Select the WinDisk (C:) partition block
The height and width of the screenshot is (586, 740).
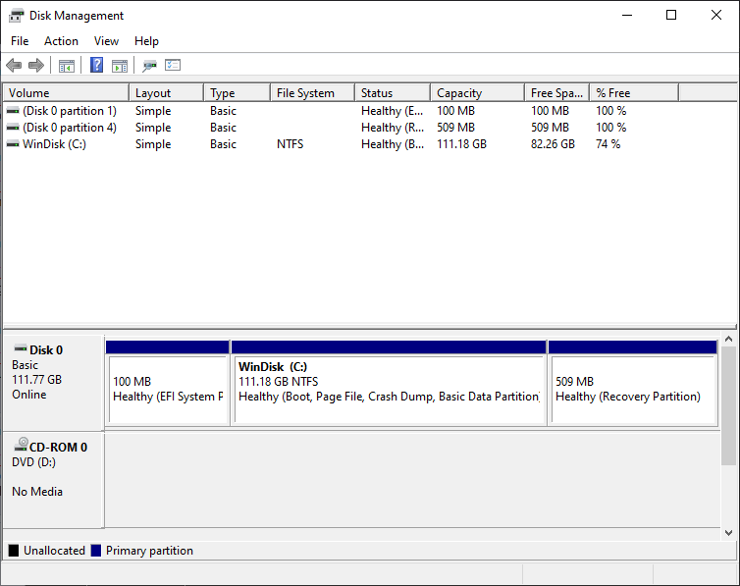tap(389, 383)
